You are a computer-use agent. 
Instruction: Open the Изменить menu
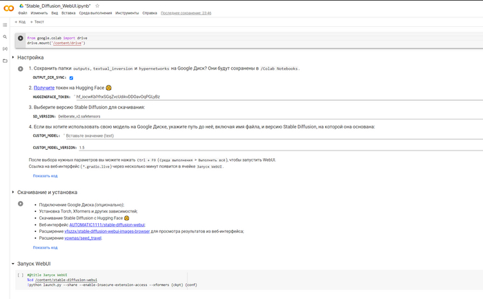[x=39, y=13]
